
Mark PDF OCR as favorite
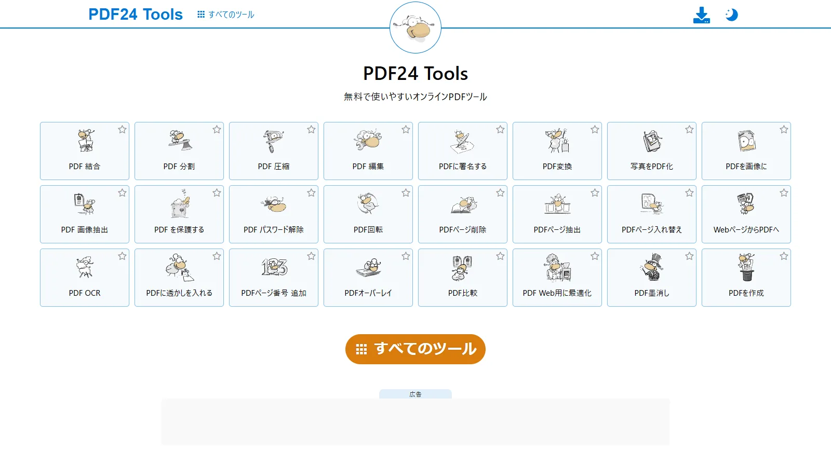point(122,256)
